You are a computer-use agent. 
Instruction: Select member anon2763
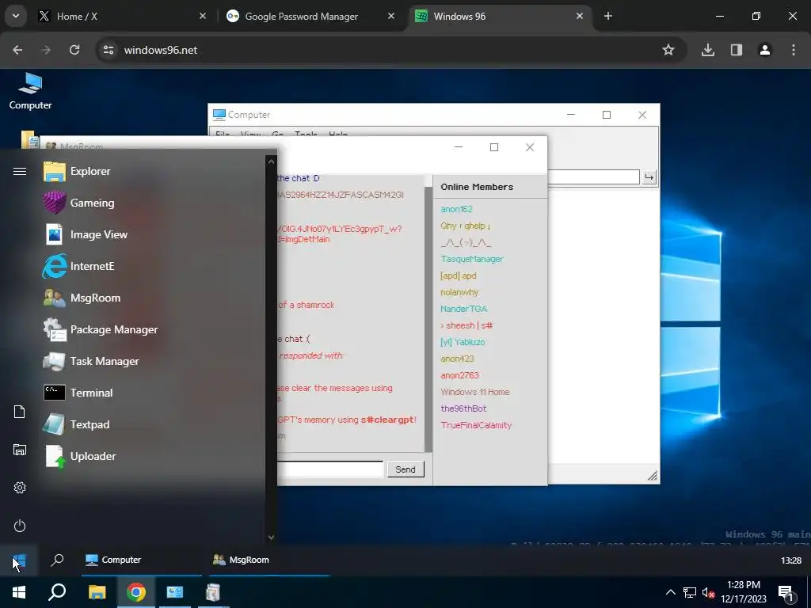coord(459,375)
